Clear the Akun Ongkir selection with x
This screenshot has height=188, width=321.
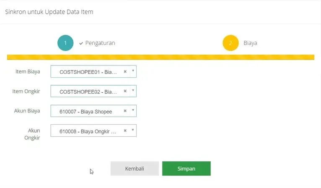point(125,131)
